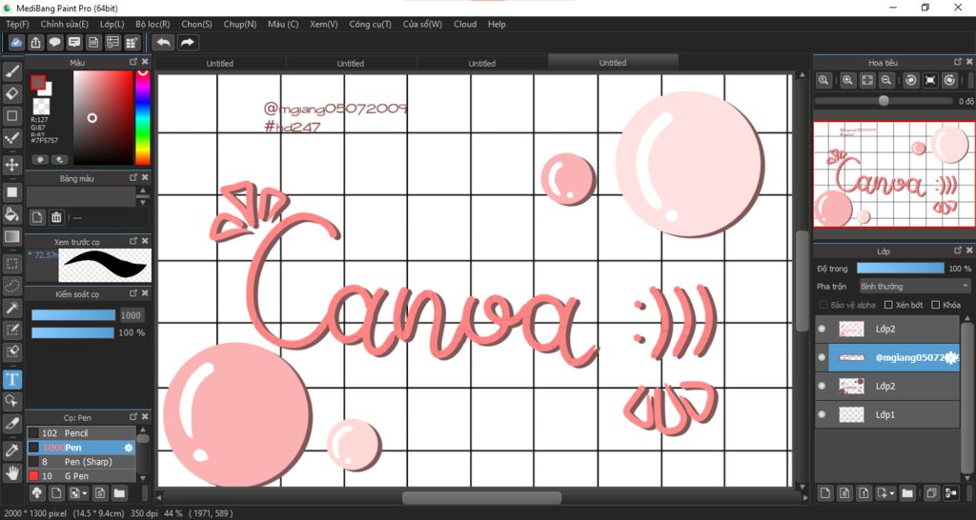This screenshot has width=976, height=520.
Task: Activate the Text tool
Action: (11, 379)
